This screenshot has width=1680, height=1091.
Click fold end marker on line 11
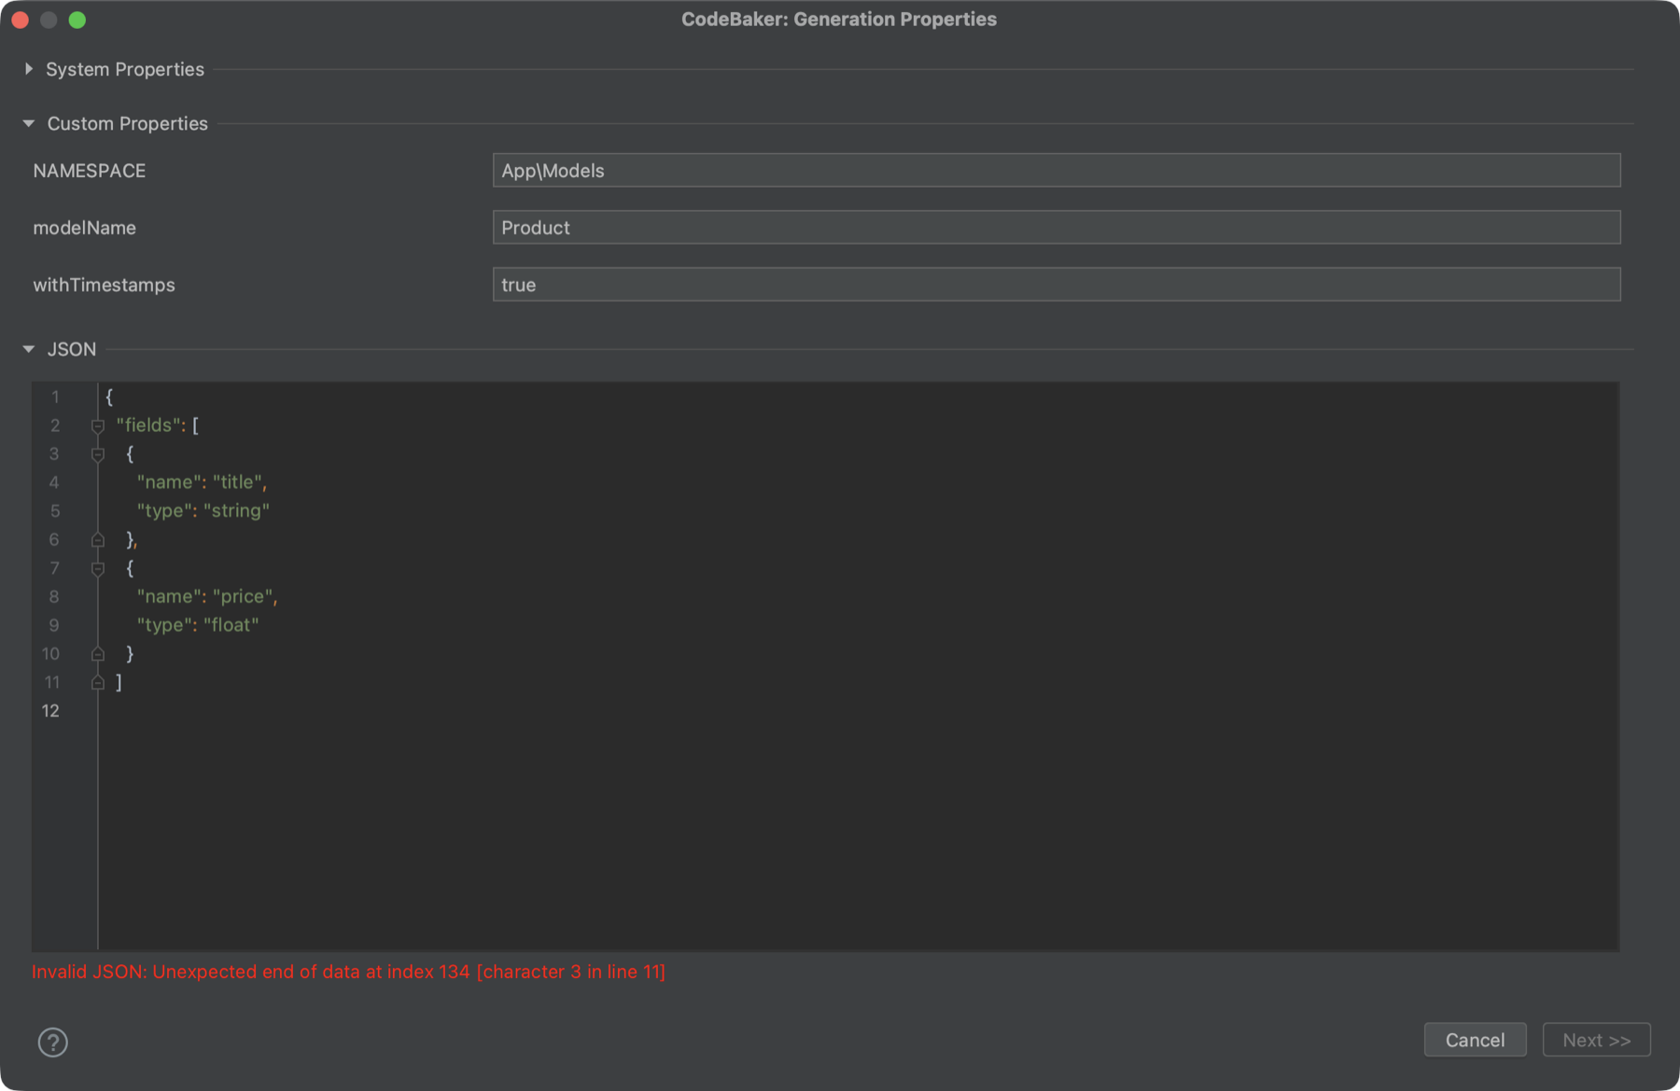pos(98,682)
